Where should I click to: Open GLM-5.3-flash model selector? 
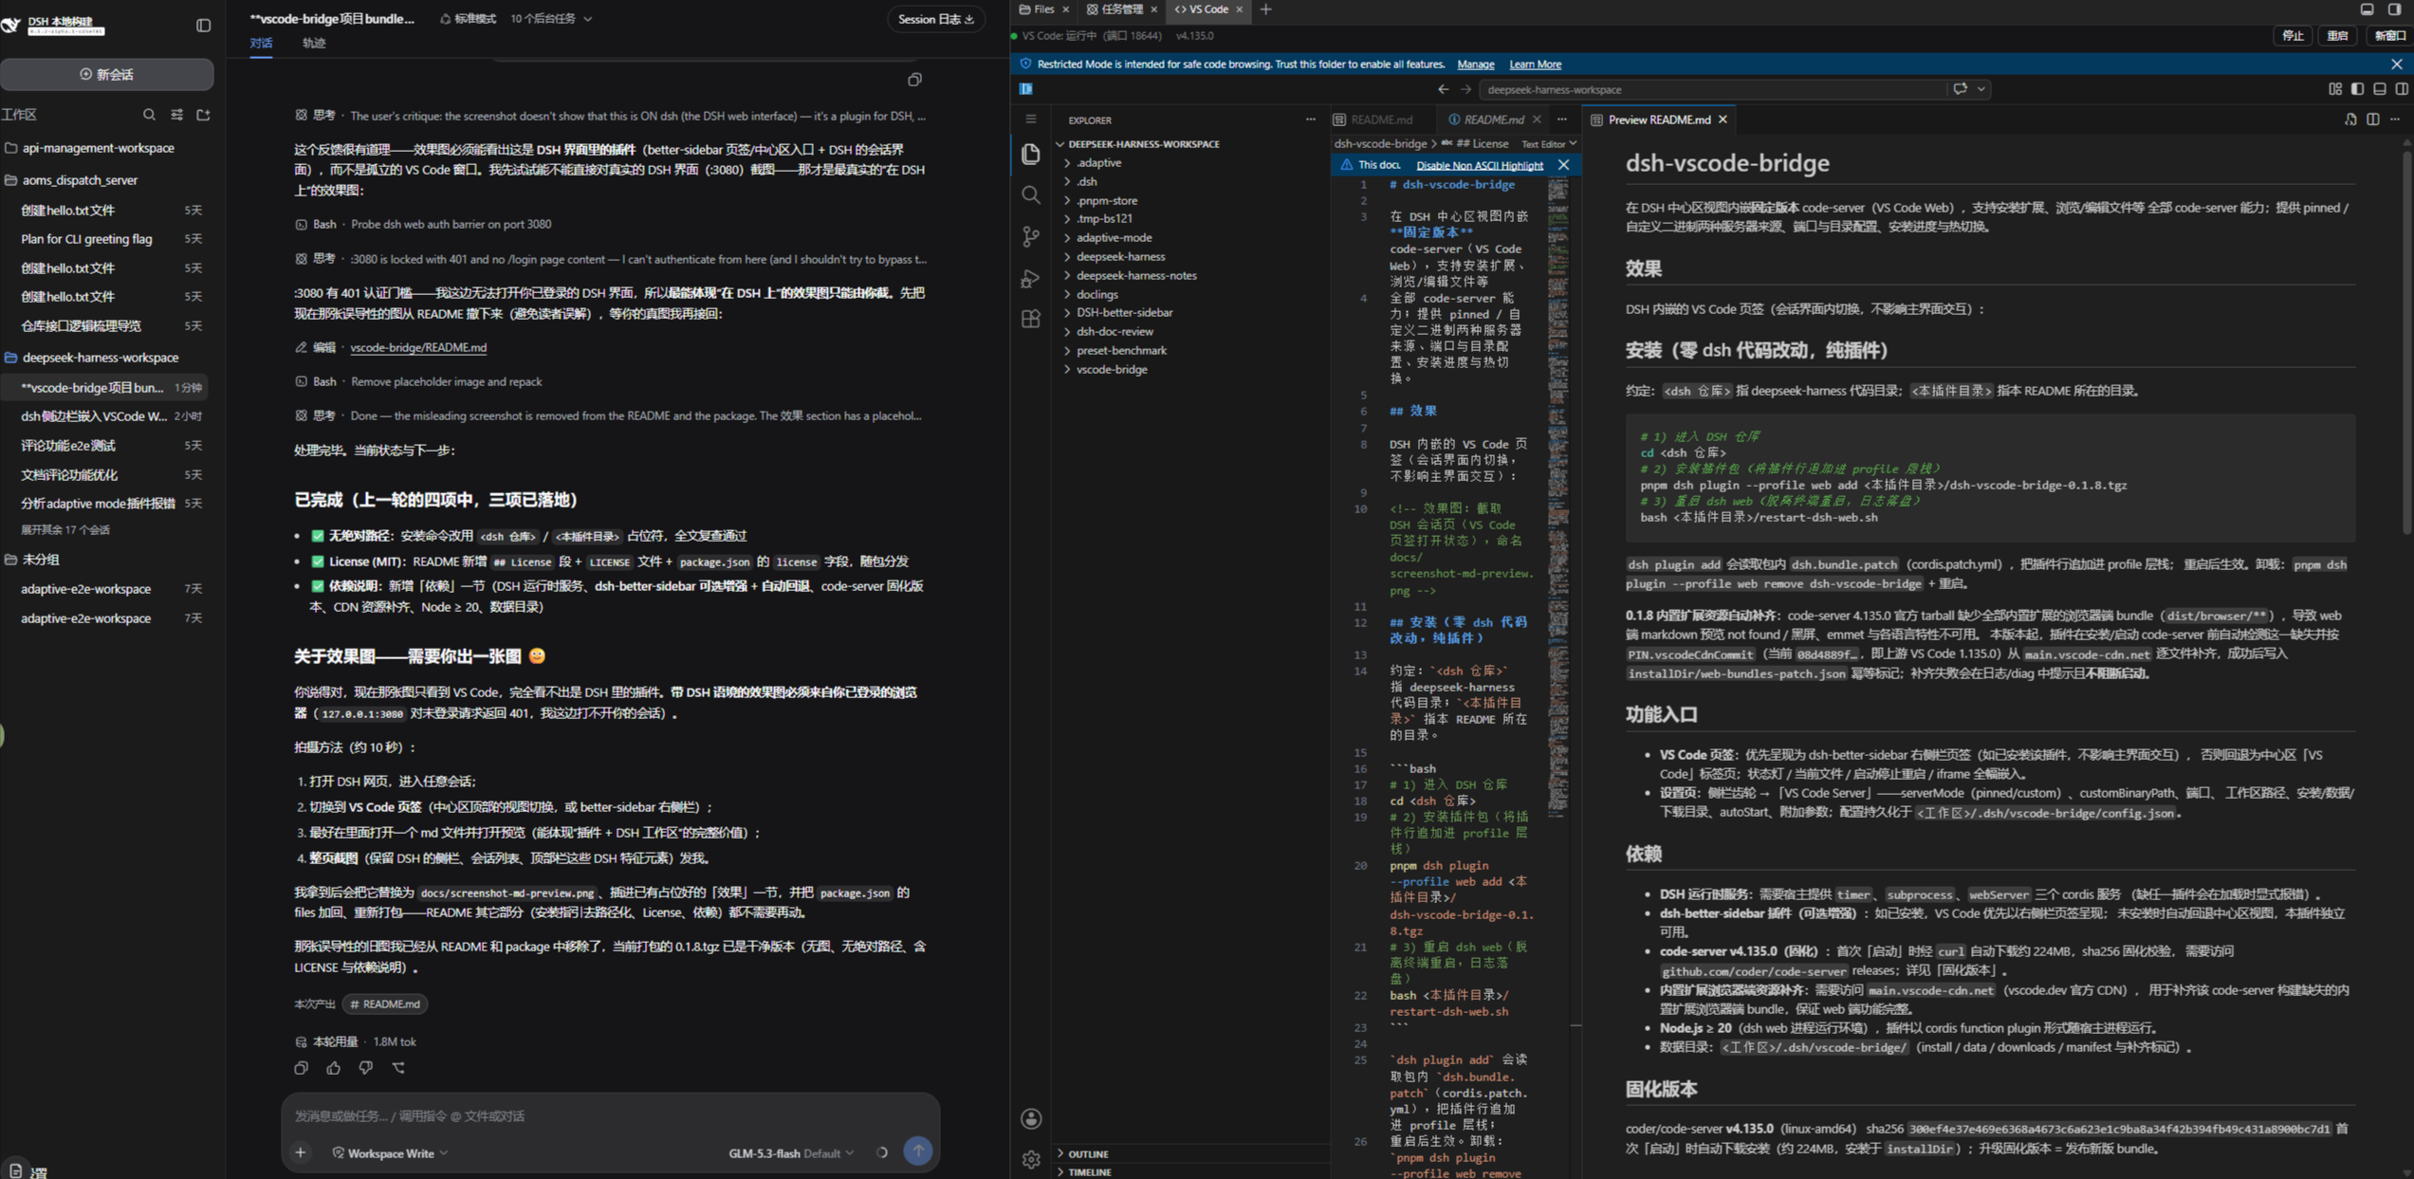point(791,1153)
